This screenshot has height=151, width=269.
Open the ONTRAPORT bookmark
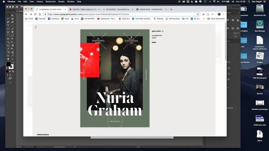(88, 19)
